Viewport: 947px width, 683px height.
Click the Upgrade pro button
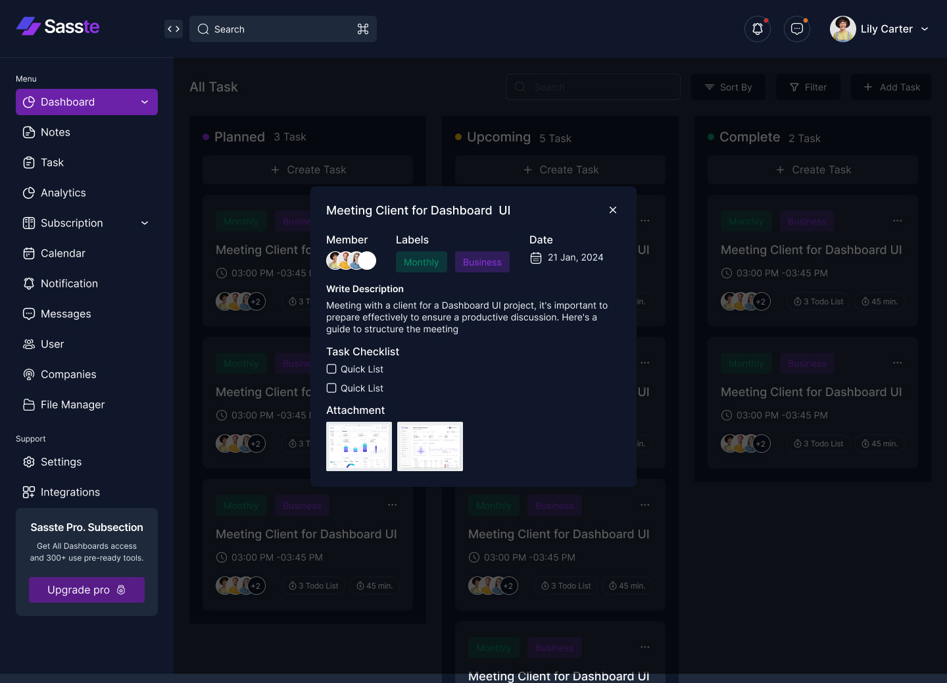(86, 590)
